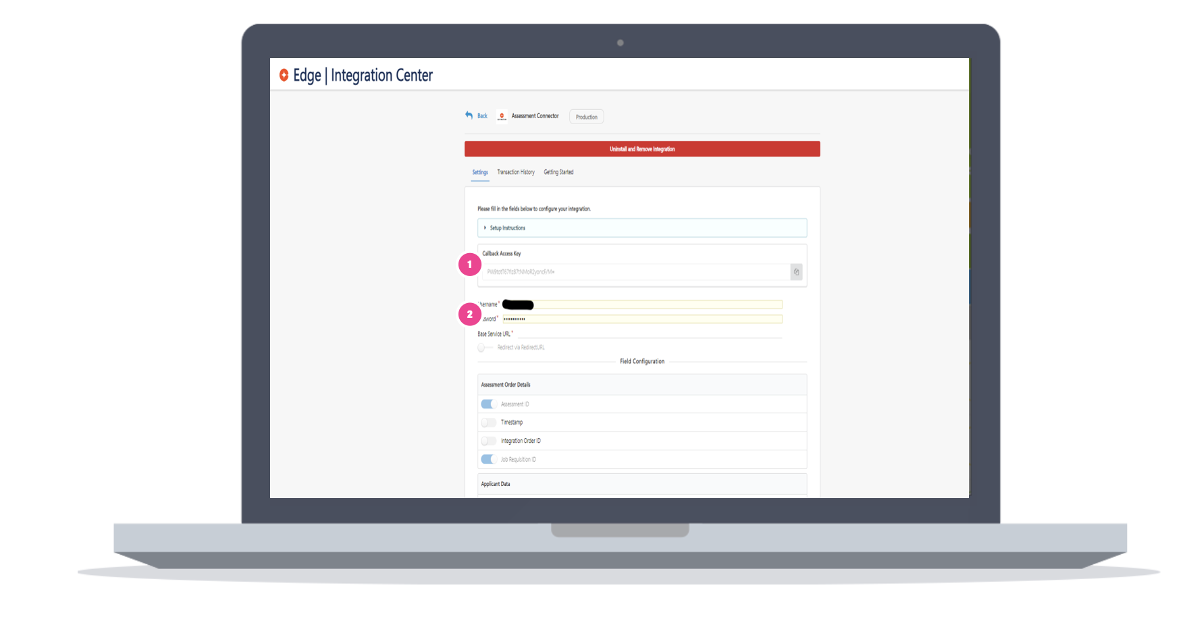Click the pink step 2 marker
This screenshot has width=1183, height=625.
470,315
